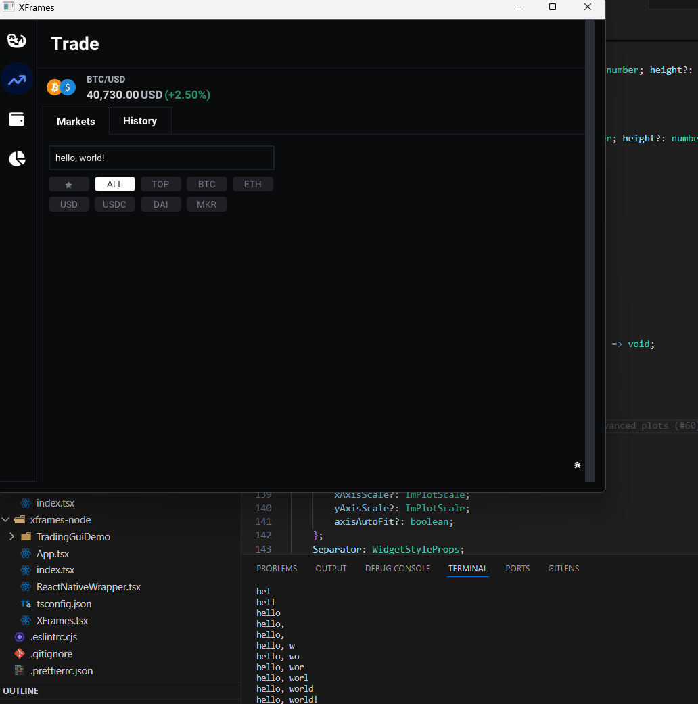Minimize the XFrames window
Viewport: 698px width, 704px height.
[518, 7]
